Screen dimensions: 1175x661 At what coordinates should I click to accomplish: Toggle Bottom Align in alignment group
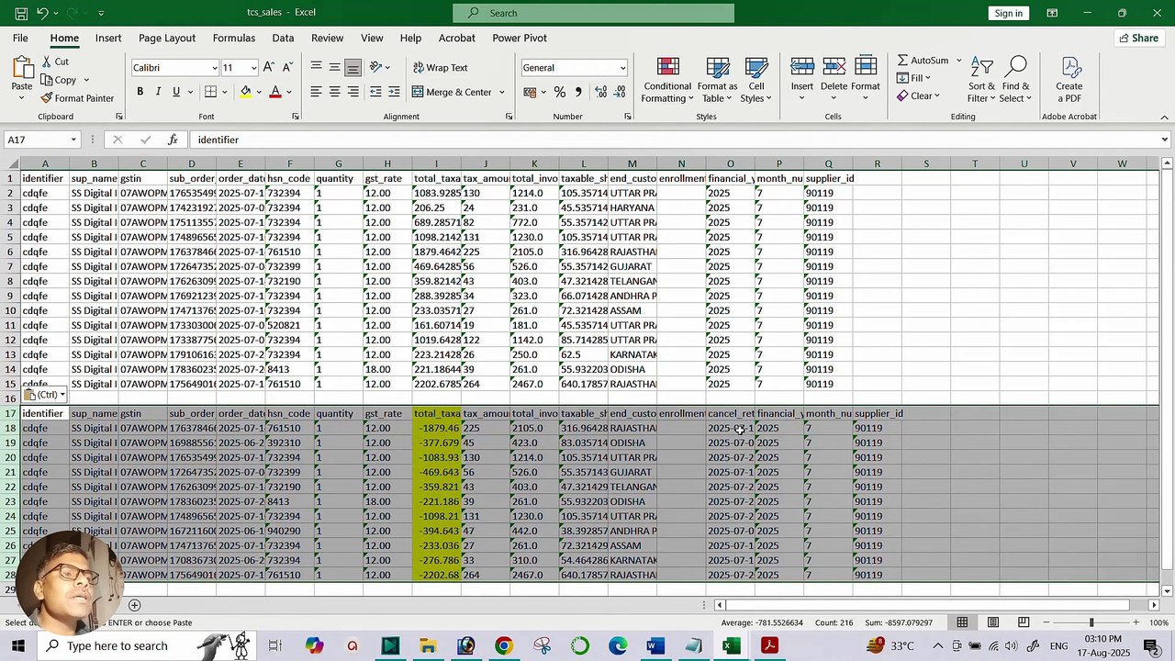coord(352,67)
